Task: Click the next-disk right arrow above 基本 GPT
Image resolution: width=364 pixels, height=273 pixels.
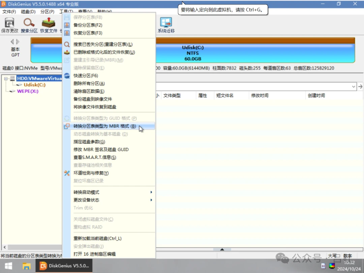Action: click(x=18, y=42)
